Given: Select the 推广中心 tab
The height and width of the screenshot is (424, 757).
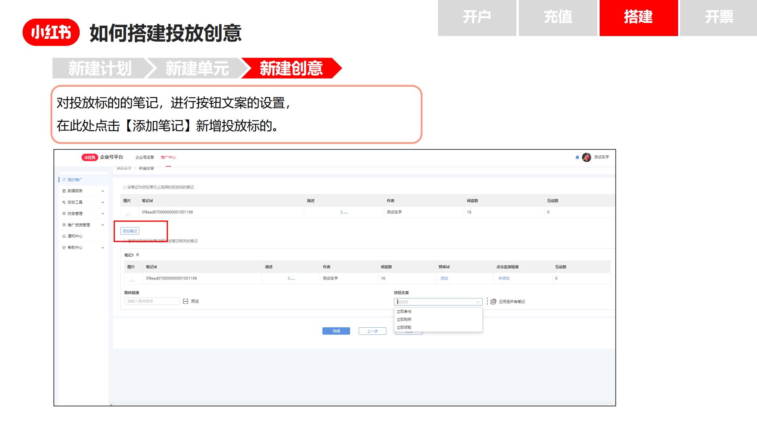Looking at the screenshot, I should (x=168, y=157).
